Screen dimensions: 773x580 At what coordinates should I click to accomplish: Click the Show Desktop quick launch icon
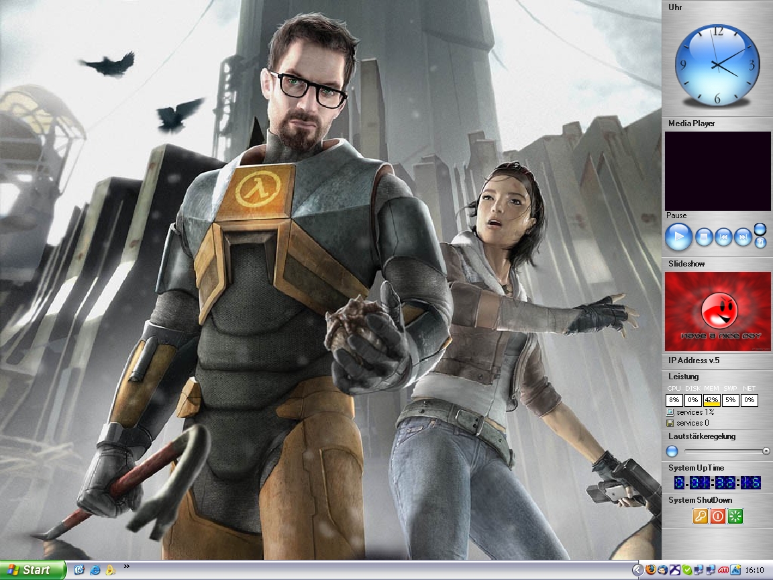click(x=79, y=570)
